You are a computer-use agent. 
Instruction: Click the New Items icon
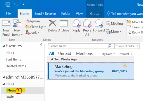pyautogui.click(x=17, y=23)
